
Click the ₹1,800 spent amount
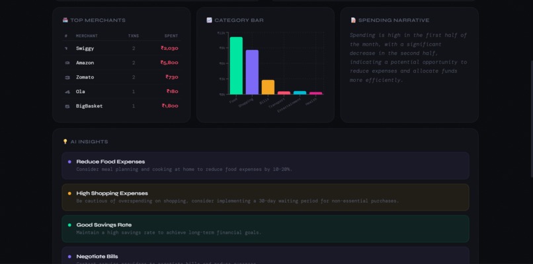(170, 106)
